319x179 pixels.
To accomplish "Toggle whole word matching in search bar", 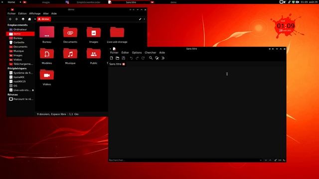I will click(280, 160).
